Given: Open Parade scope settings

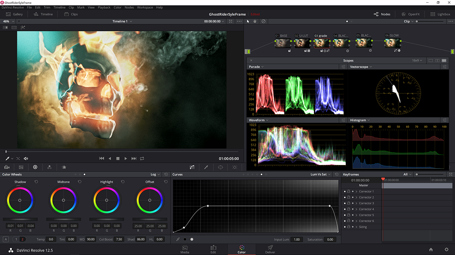Looking at the screenshot, I should tap(343, 67).
